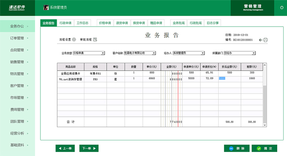Switch to 行政申请 tab
This screenshot has width=287, height=156.
pyautogui.click(x=66, y=23)
